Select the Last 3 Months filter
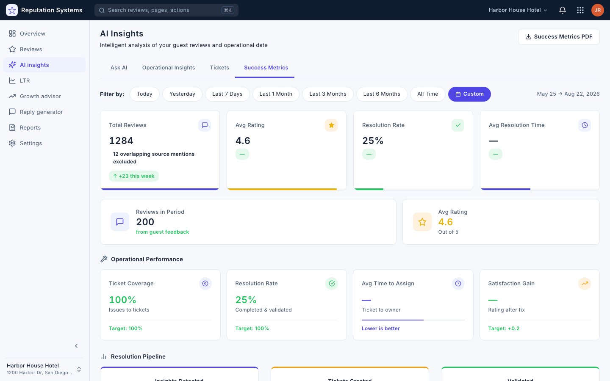The image size is (610, 381). tap(328, 94)
